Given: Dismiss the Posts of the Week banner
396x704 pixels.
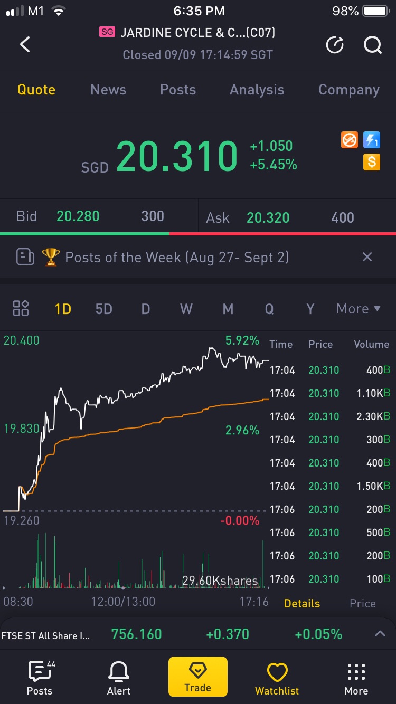Looking at the screenshot, I should pos(367,257).
